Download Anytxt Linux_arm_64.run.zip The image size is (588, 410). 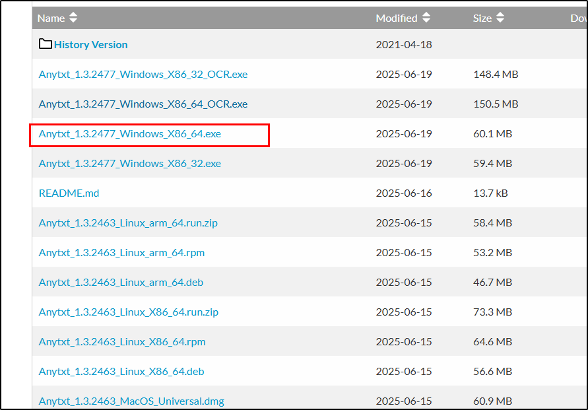[128, 223]
